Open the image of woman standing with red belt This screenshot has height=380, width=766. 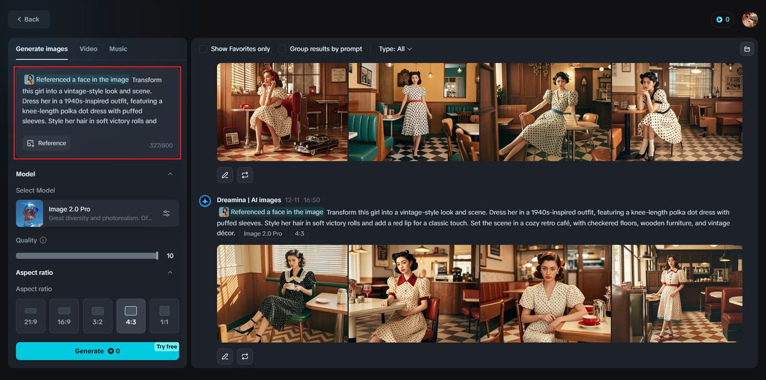click(x=677, y=293)
